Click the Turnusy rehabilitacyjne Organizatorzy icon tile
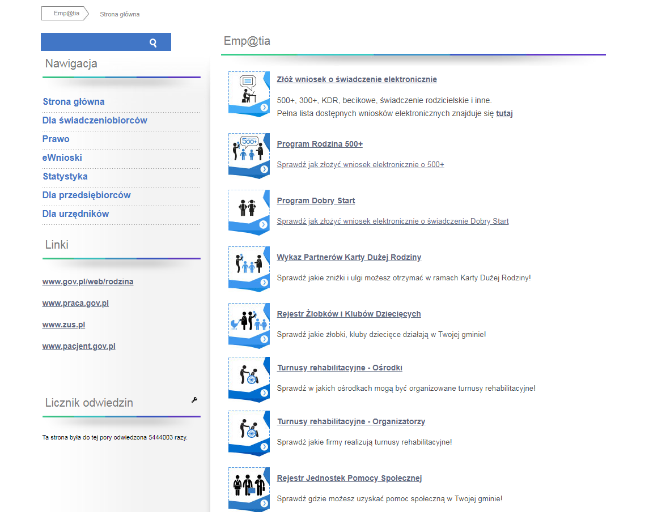 (249, 433)
